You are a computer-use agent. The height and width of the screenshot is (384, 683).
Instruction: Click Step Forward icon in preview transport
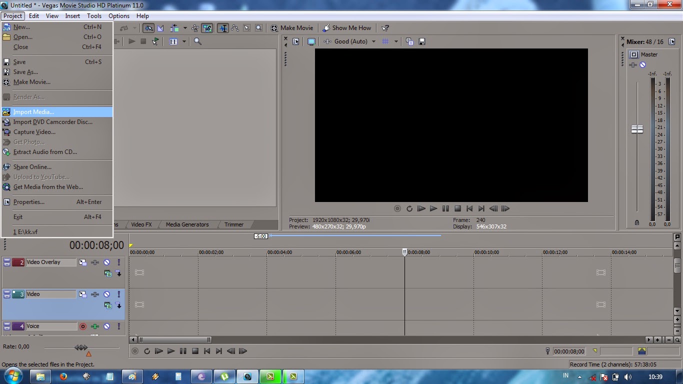coord(505,208)
